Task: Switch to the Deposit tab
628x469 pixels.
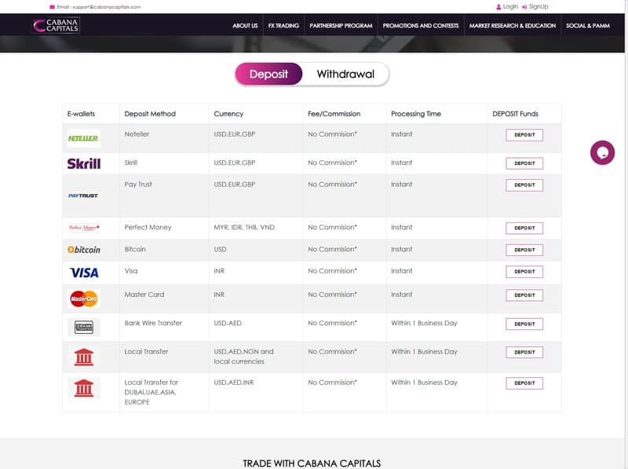Action: tap(268, 74)
